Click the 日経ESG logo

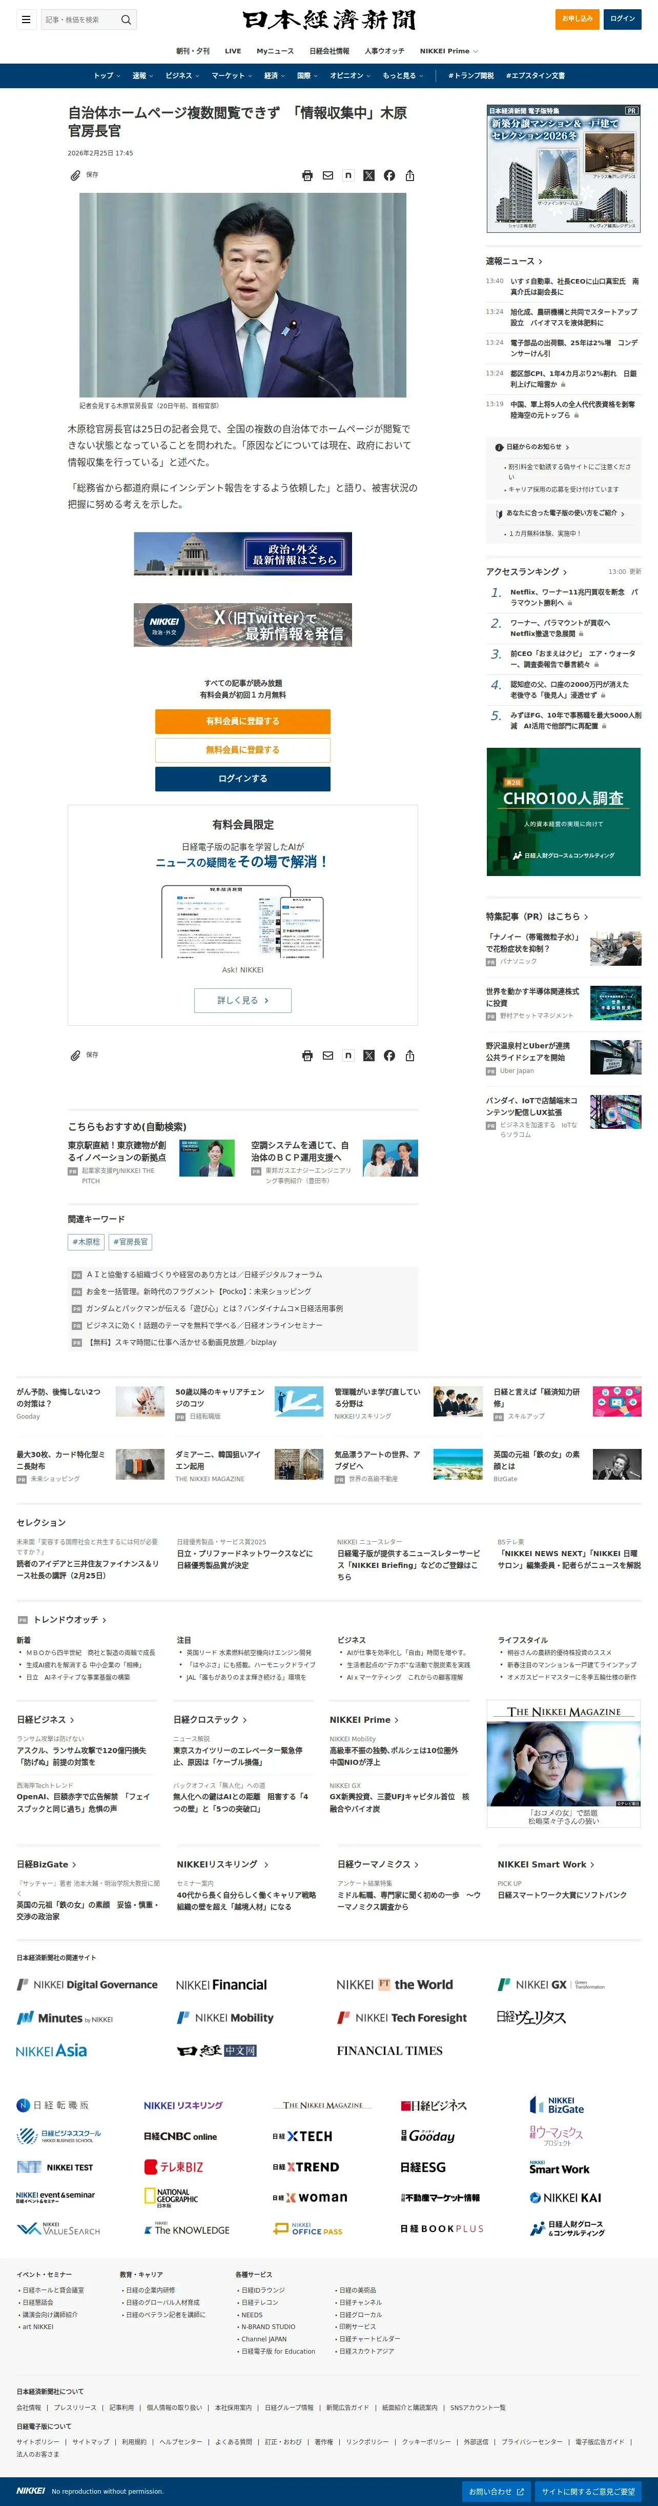click(423, 2166)
